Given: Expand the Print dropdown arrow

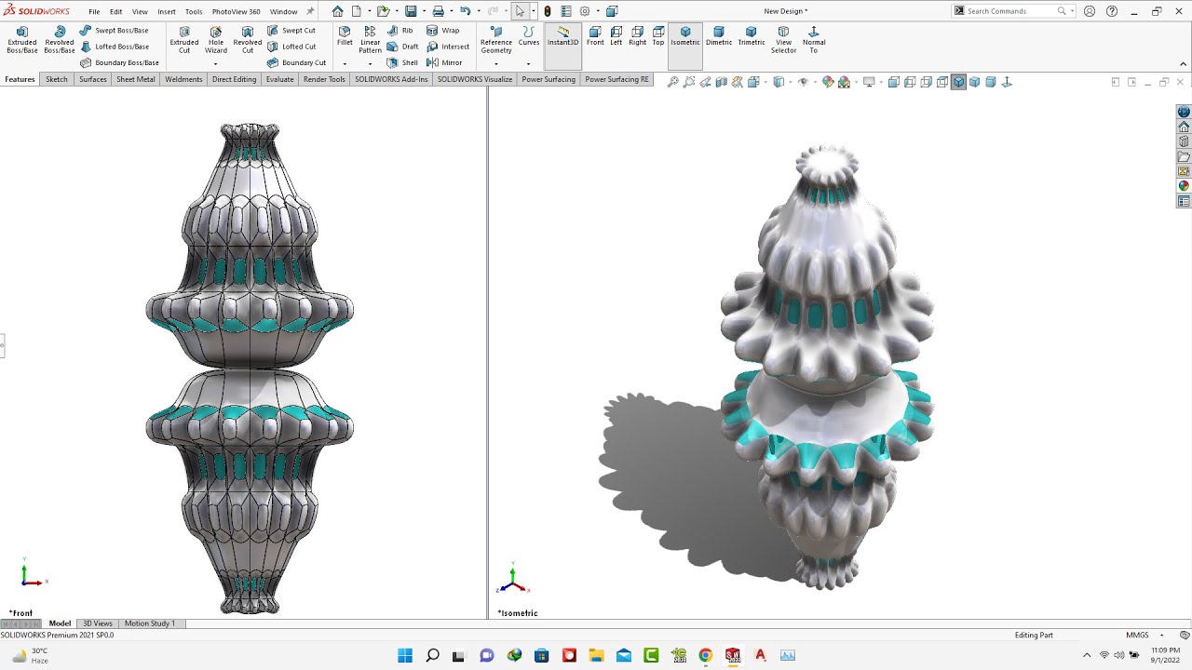Looking at the screenshot, I should [x=450, y=11].
